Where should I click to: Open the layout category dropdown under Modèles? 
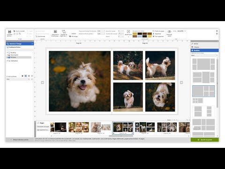[204, 55]
